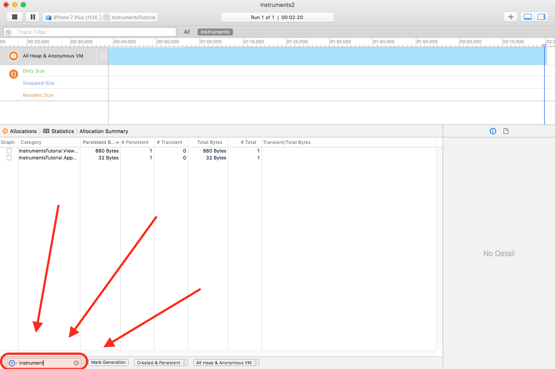Show the Extended Detail inspector tab

pyautogui.click(x=493, y=131)
